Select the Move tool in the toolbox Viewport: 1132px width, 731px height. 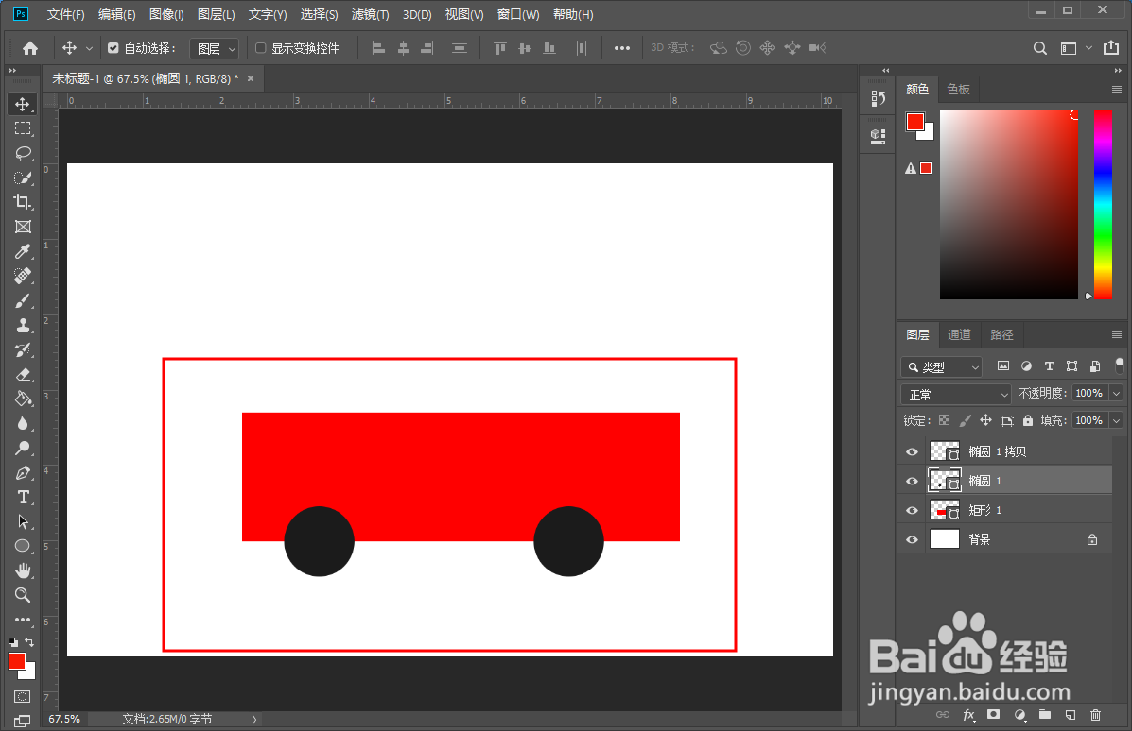tap(23, 105)
